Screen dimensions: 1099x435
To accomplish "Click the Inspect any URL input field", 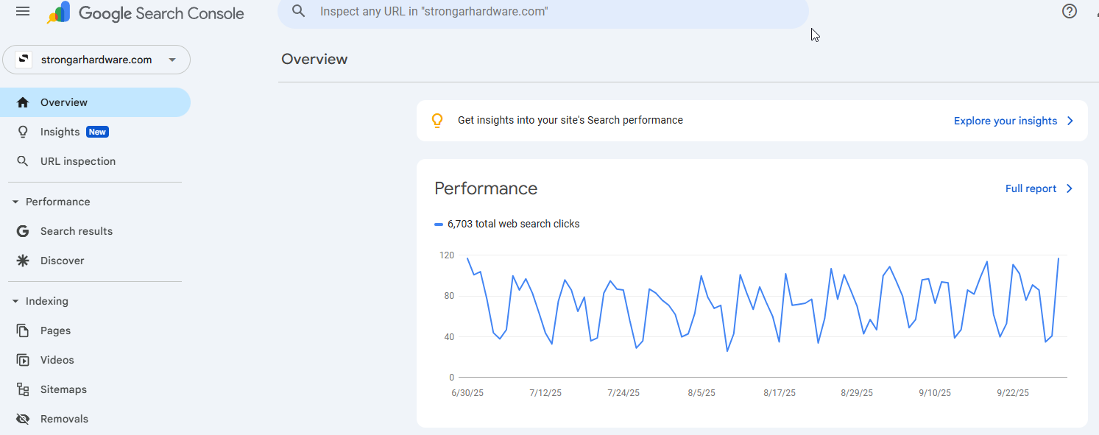I will pos(545,12).
